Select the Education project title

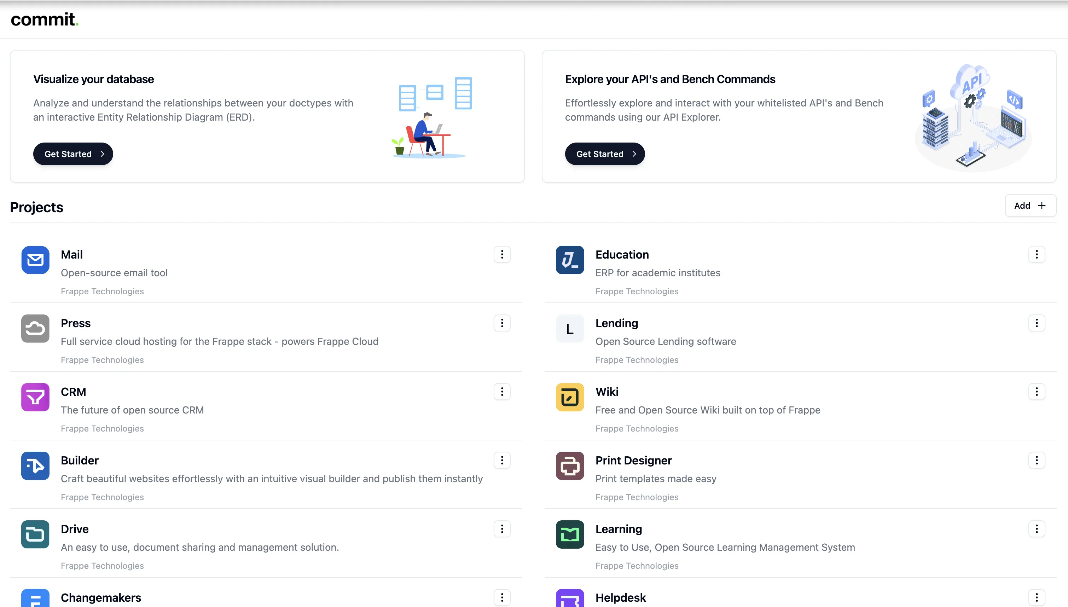pyautogui.click(x=622, y=255)
